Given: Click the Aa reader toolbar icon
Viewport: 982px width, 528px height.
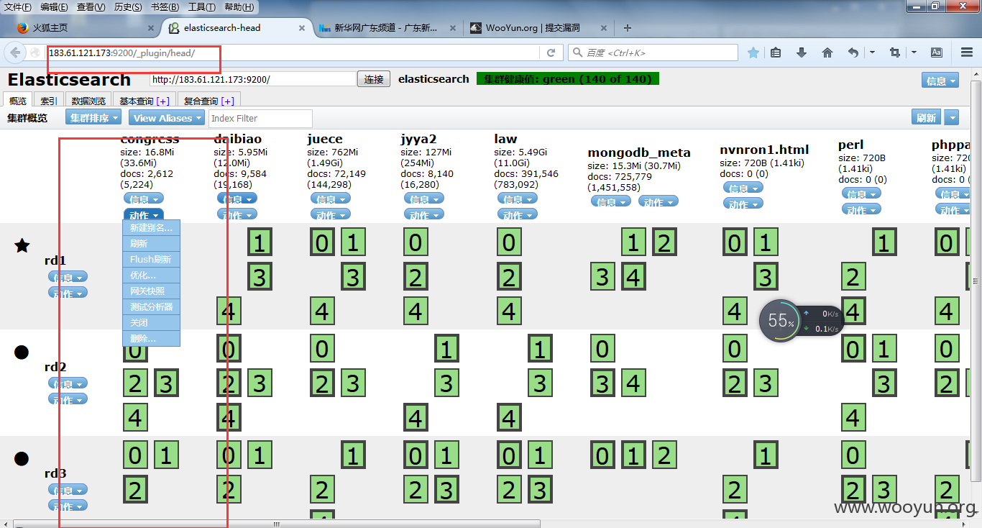Looking at the screenshot, I should coord(937,53).
